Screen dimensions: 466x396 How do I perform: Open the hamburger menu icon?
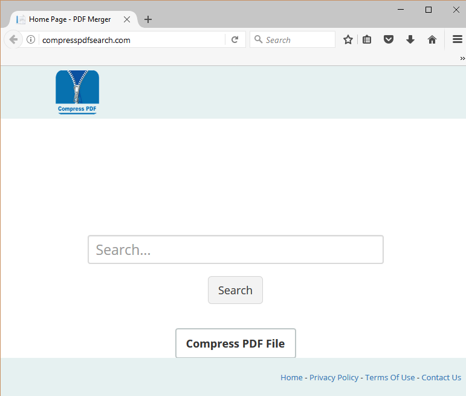click(x=458, y=39)
